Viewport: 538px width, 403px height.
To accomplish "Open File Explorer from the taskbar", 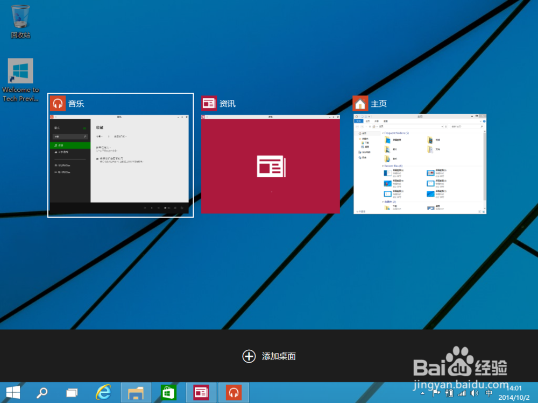I will [136, 392].
